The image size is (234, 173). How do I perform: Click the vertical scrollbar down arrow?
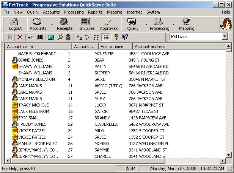coord(228,154)
